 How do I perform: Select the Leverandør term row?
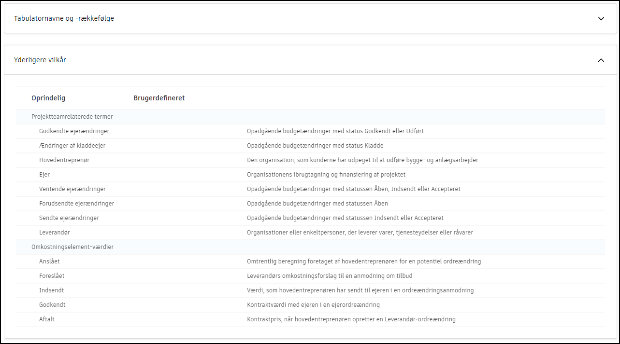(54, 233)
